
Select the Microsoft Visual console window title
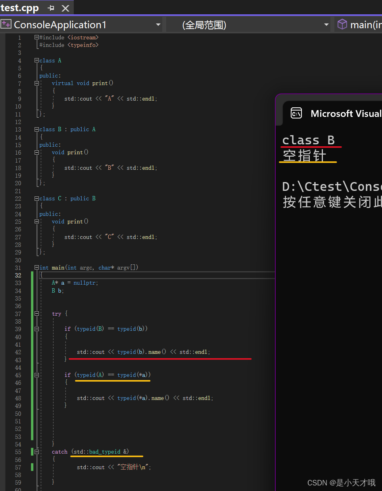pyautogui.click(x=346, y=113)
